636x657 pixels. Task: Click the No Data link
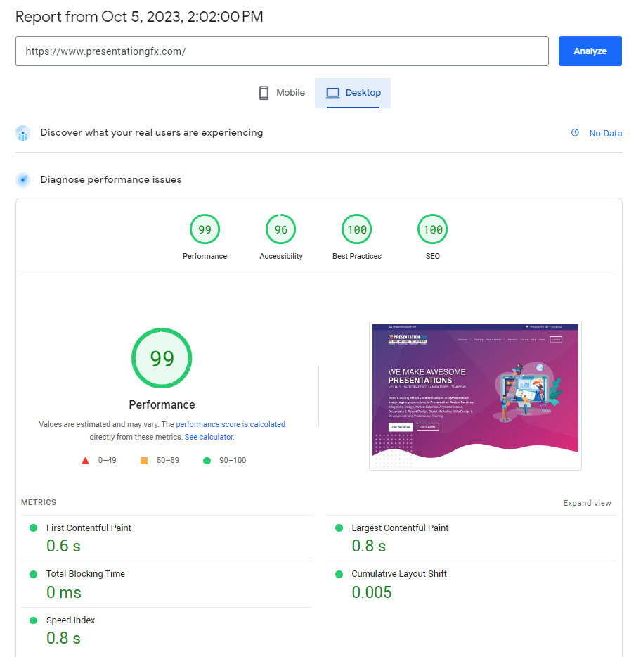pyautogui.click(x=605, y=134)
